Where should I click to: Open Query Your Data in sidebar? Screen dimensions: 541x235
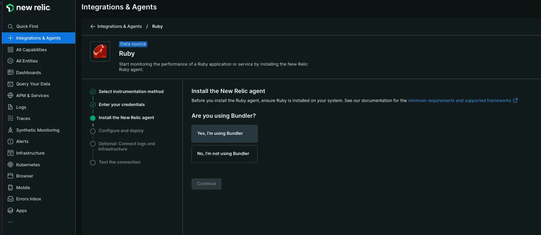pyautogui.click(x=33, y=84)
